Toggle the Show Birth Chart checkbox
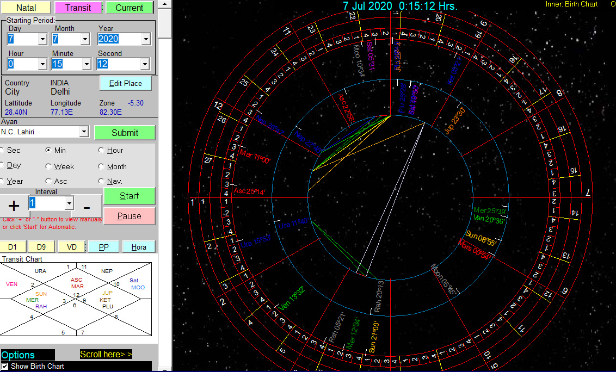616x372 pixels. [x=5, y=366]
